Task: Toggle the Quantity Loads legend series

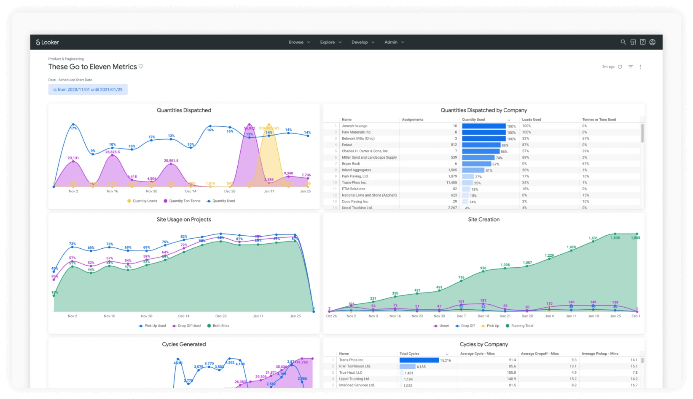Action: point(142,201)
